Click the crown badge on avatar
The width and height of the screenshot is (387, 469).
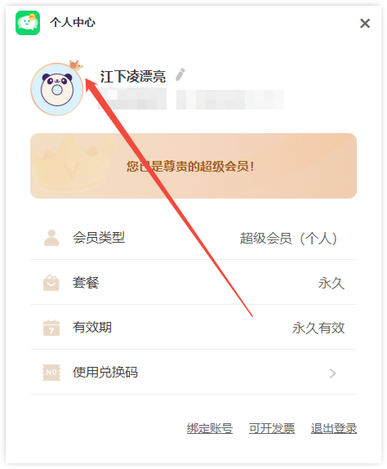[76, 65]
